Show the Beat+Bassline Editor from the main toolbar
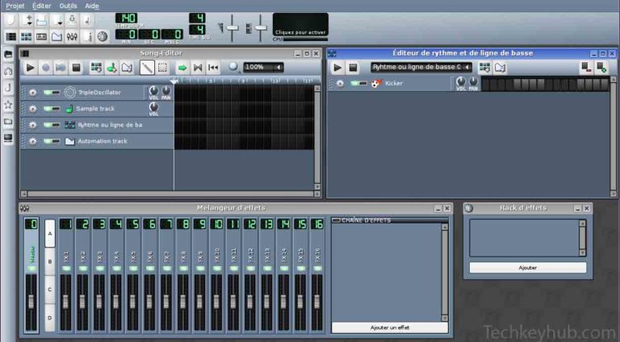Screen dimensions: 620x342 [x=26, y=36]
